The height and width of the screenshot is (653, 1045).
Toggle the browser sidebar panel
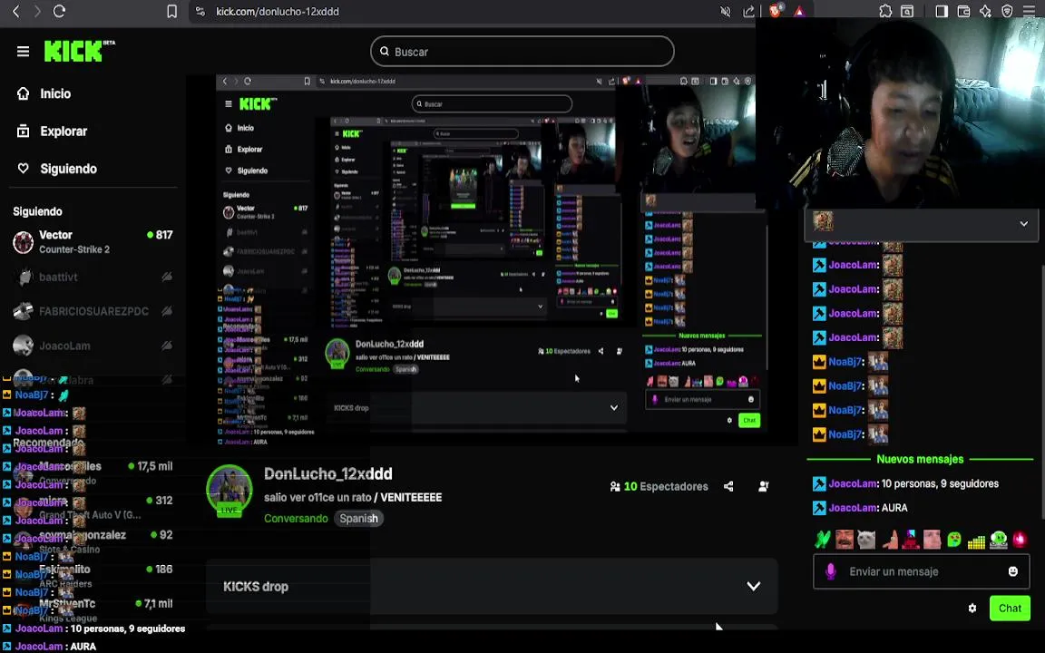tap(942, 11)
